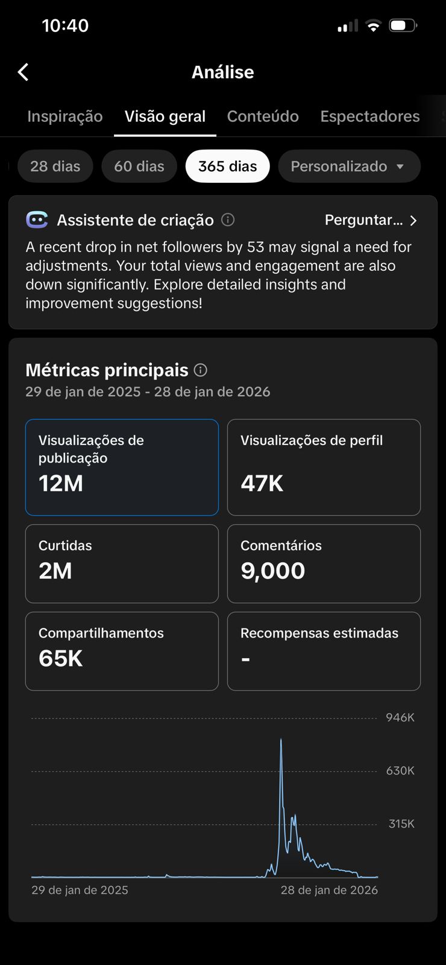This screenshot has height=965, width=446.
Task: Tap the Assistente de criação robot icon
Action: (x=37, y=220)
